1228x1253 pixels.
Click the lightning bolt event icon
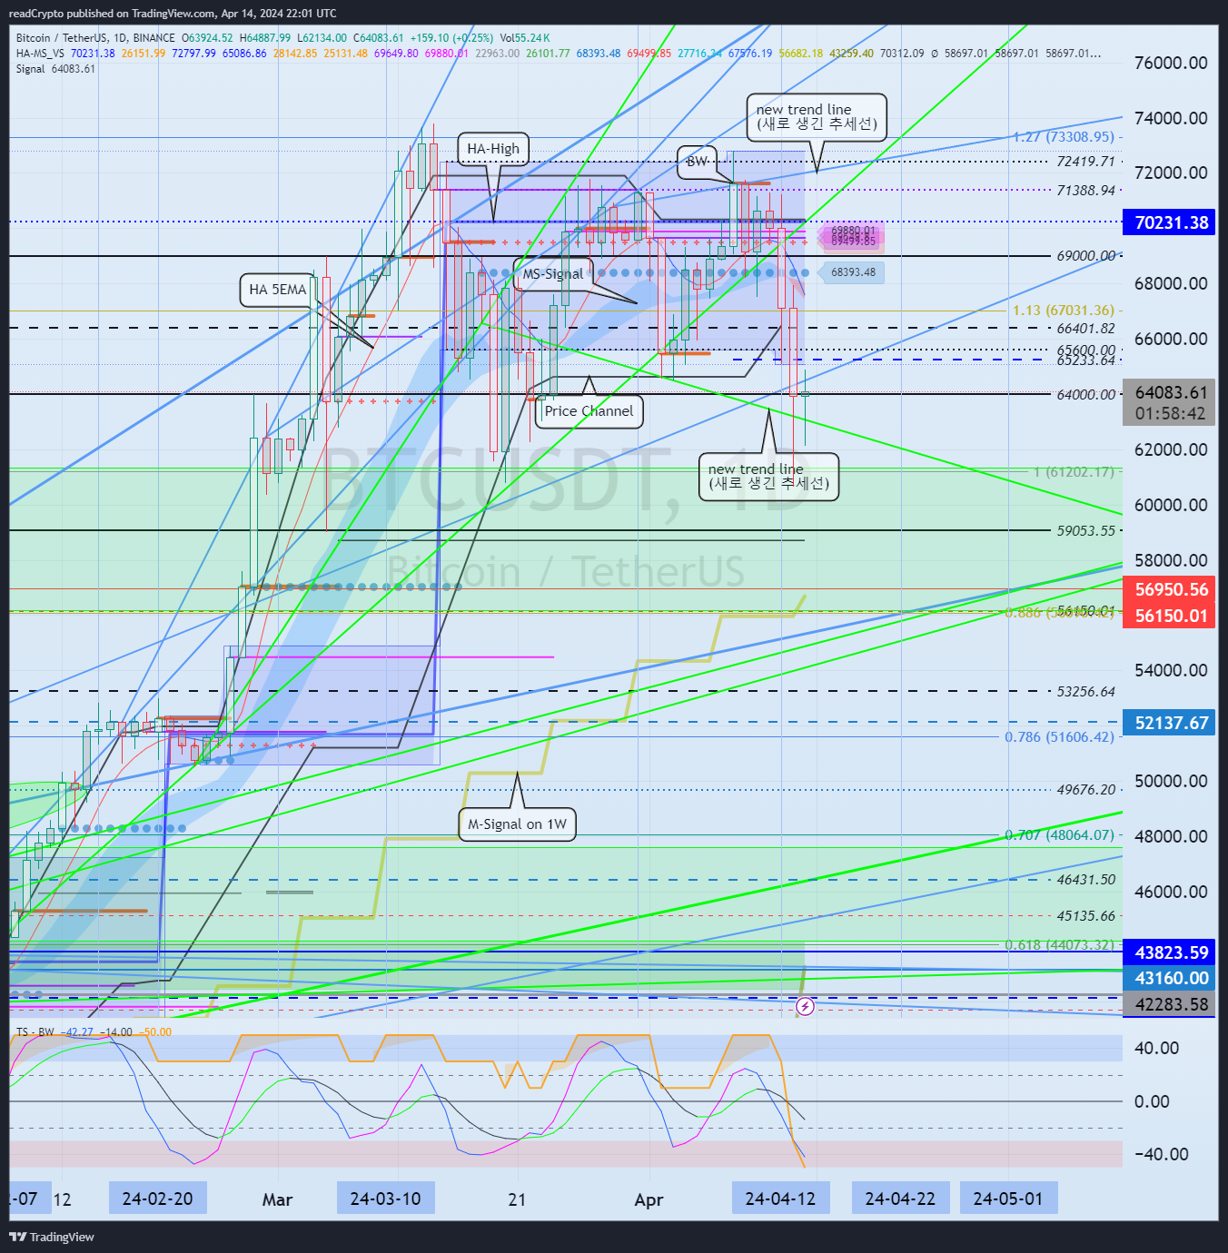805,1006
